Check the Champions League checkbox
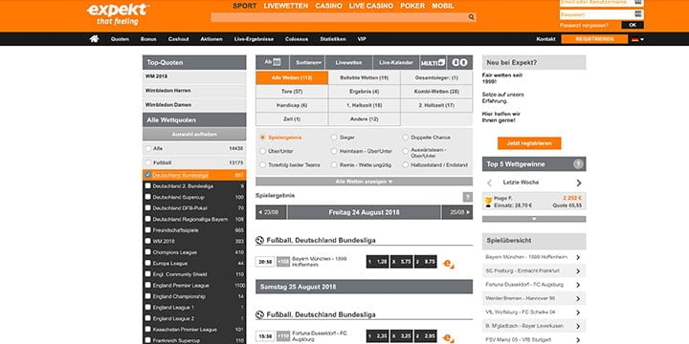Viewport: 689px width, 344px height. click(148, 252)
